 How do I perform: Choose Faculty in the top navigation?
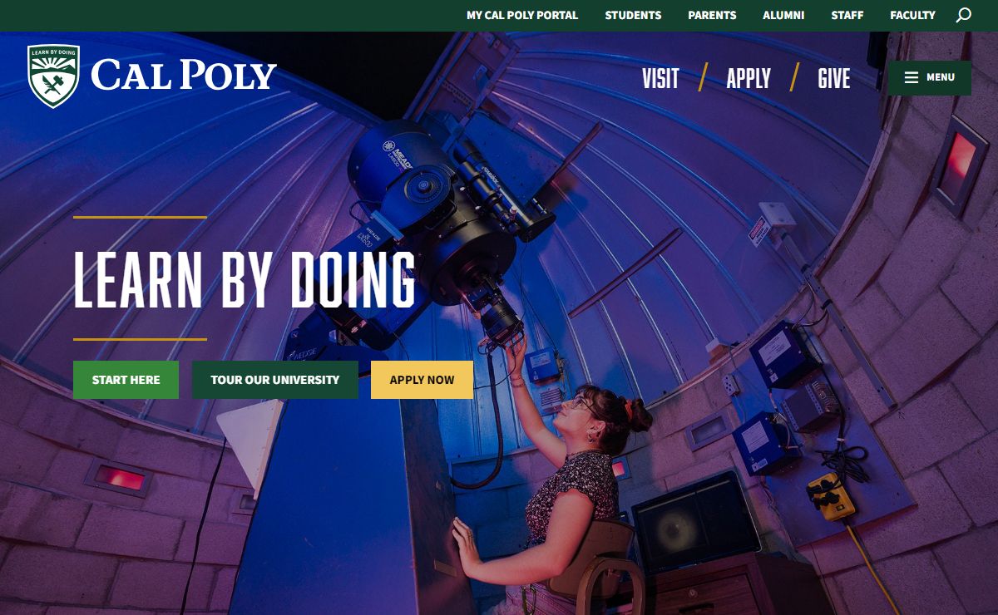pyautogui.click(x=912, y=15)
